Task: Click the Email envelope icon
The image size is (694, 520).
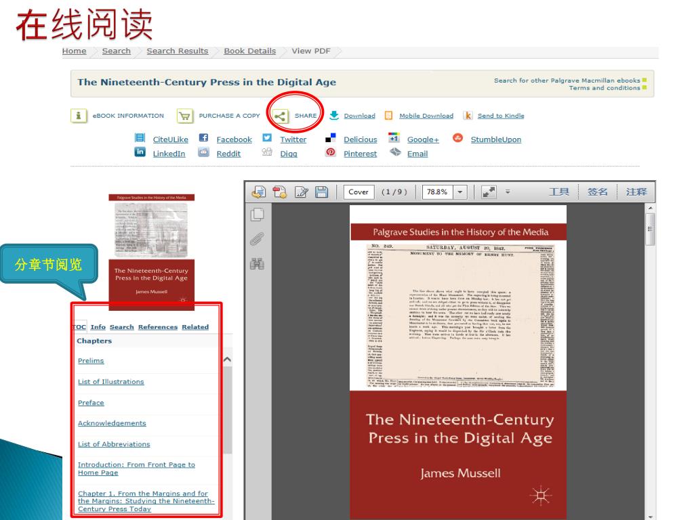Action: pos(395,152)
